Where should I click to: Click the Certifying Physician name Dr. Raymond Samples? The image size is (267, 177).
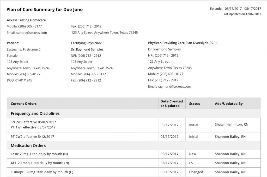[x=87, y=50]
